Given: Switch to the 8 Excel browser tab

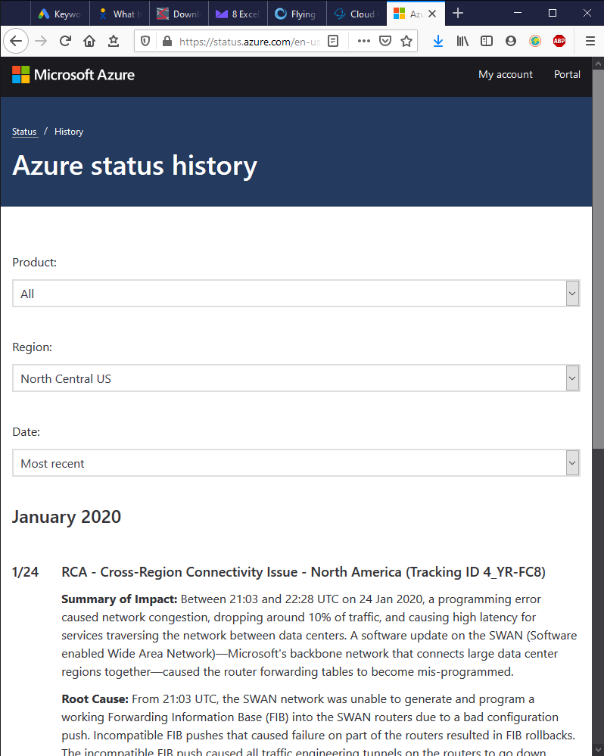Looking at the screenshot, I should (238, 14).
